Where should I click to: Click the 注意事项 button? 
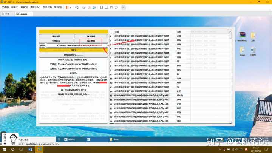[x=56, y=36]
